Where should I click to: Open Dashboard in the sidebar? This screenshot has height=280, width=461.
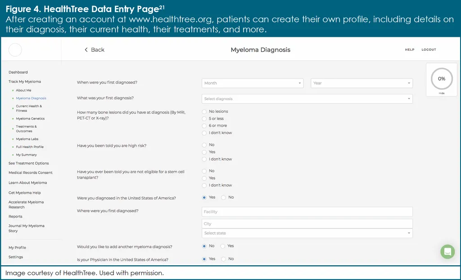[x=18, y=72]
